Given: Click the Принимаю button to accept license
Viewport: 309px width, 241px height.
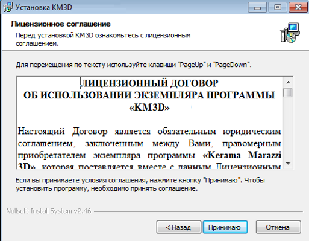Looking at the screenshot, I should point(225,227).
